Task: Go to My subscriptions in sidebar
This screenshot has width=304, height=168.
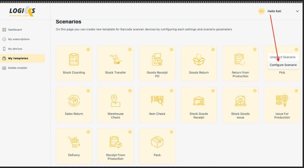Action: click(x=19, y=39)
